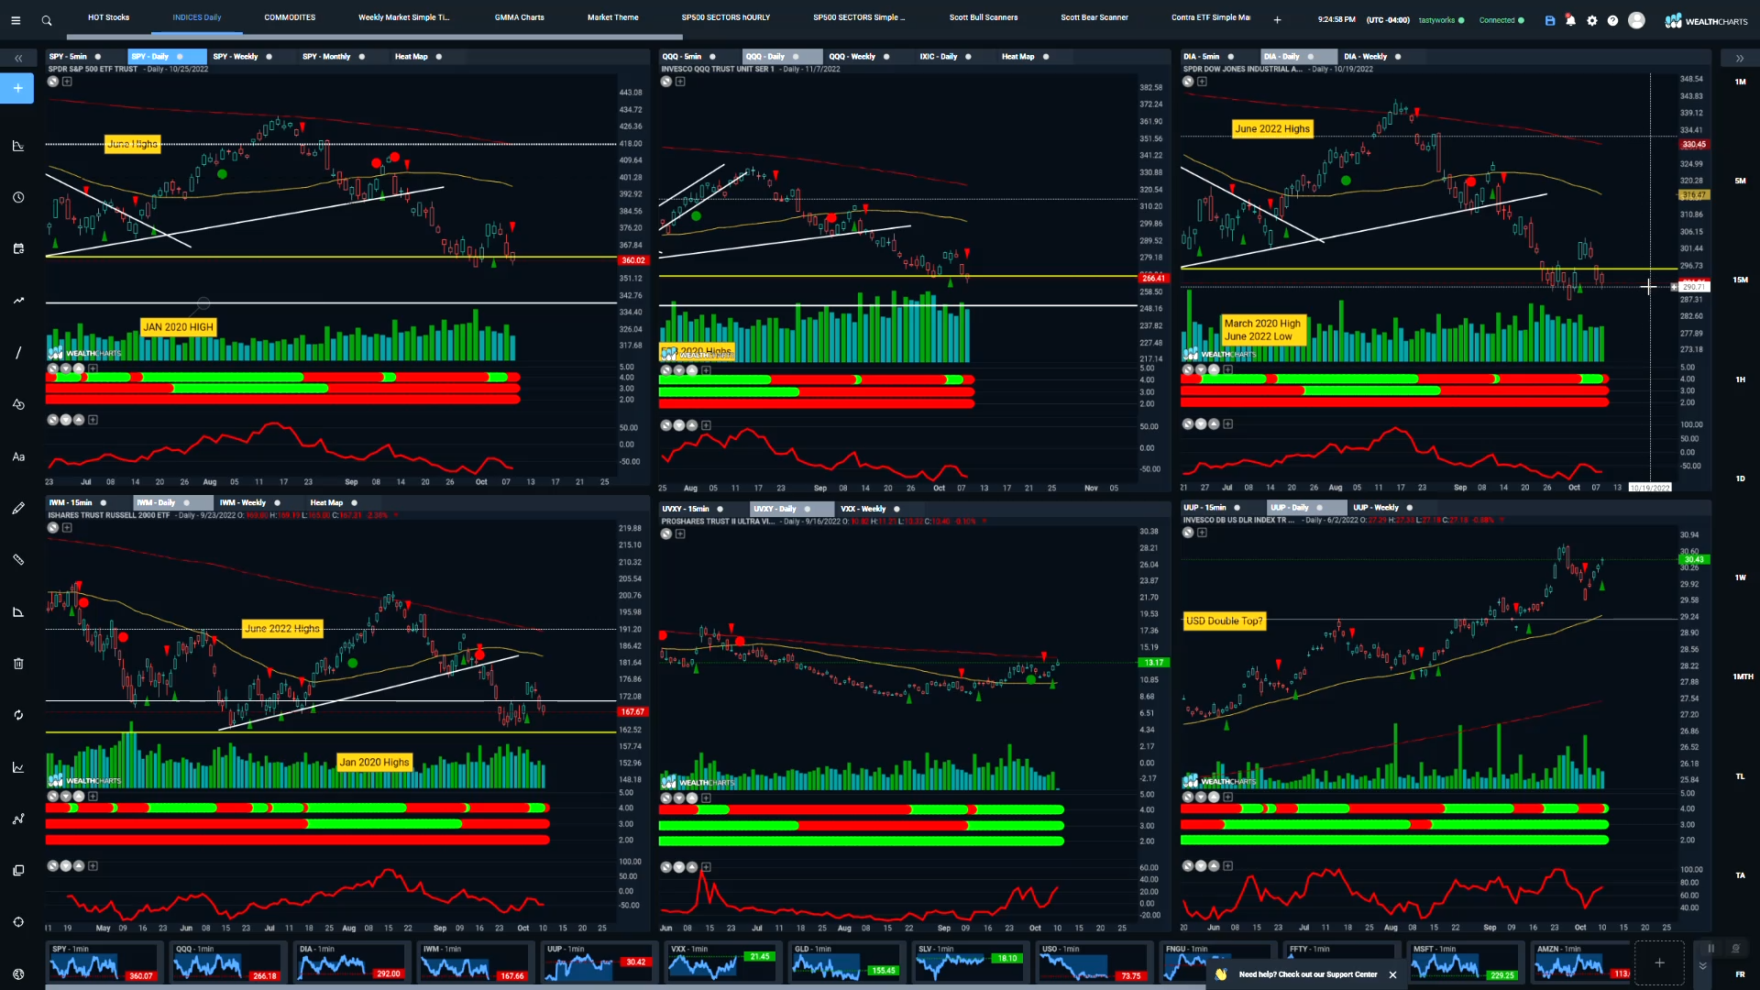1760x990 pixels.
Task: Click the copy layout icon in left toolbar
Action: pyautogui.click(x=18, y=870)
